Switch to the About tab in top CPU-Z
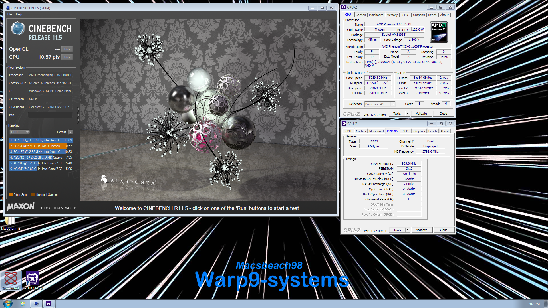548x308 pixels. click(444, 15)
